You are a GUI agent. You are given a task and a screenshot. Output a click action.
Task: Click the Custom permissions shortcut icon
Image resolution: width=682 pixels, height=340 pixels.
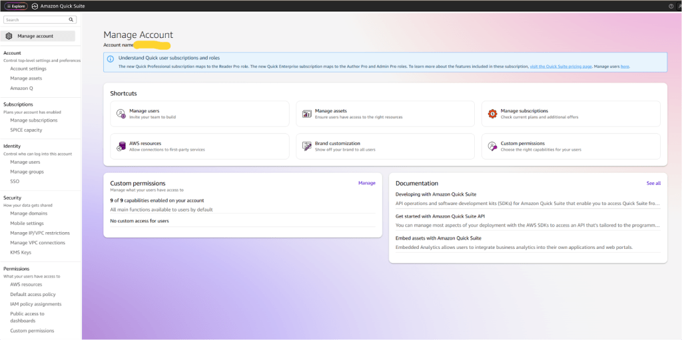click(492, 146)
